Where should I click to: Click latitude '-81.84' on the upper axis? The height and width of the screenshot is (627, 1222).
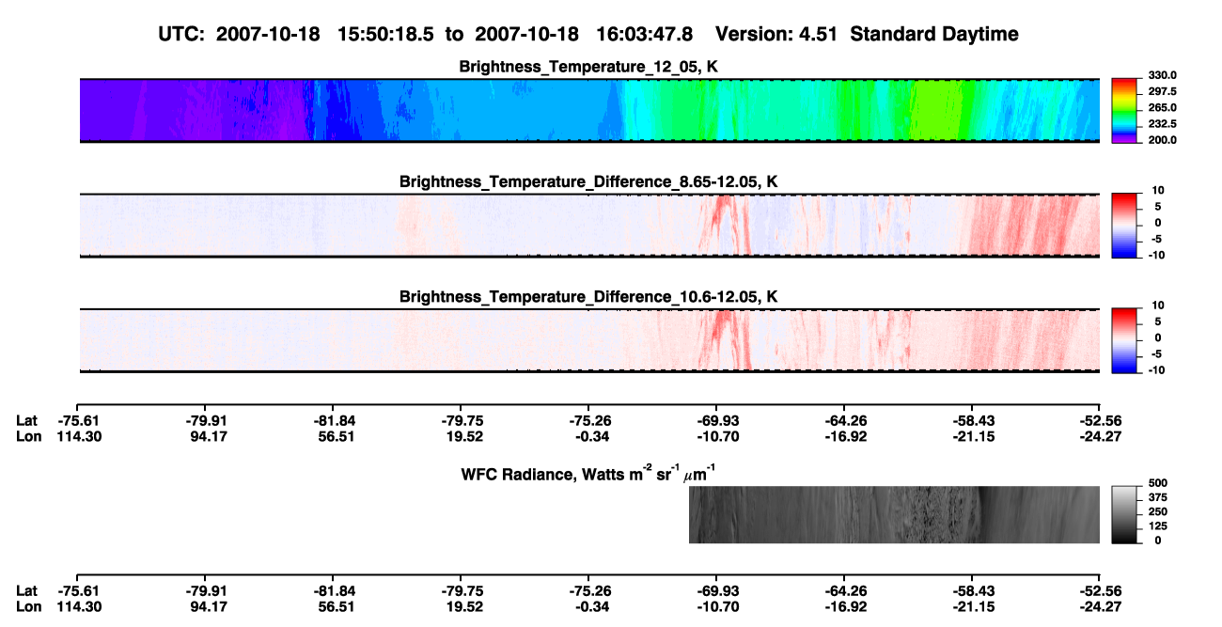click(335, 420)
